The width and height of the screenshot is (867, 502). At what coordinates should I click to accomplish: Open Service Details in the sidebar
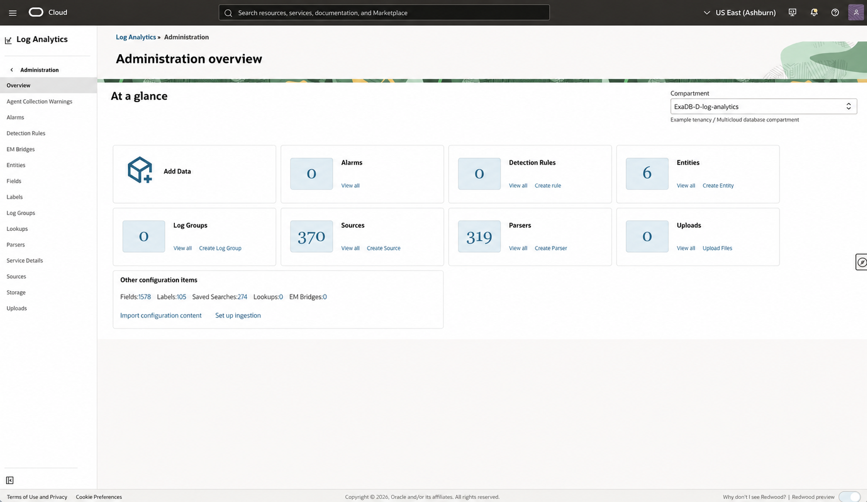coord(25,260)
